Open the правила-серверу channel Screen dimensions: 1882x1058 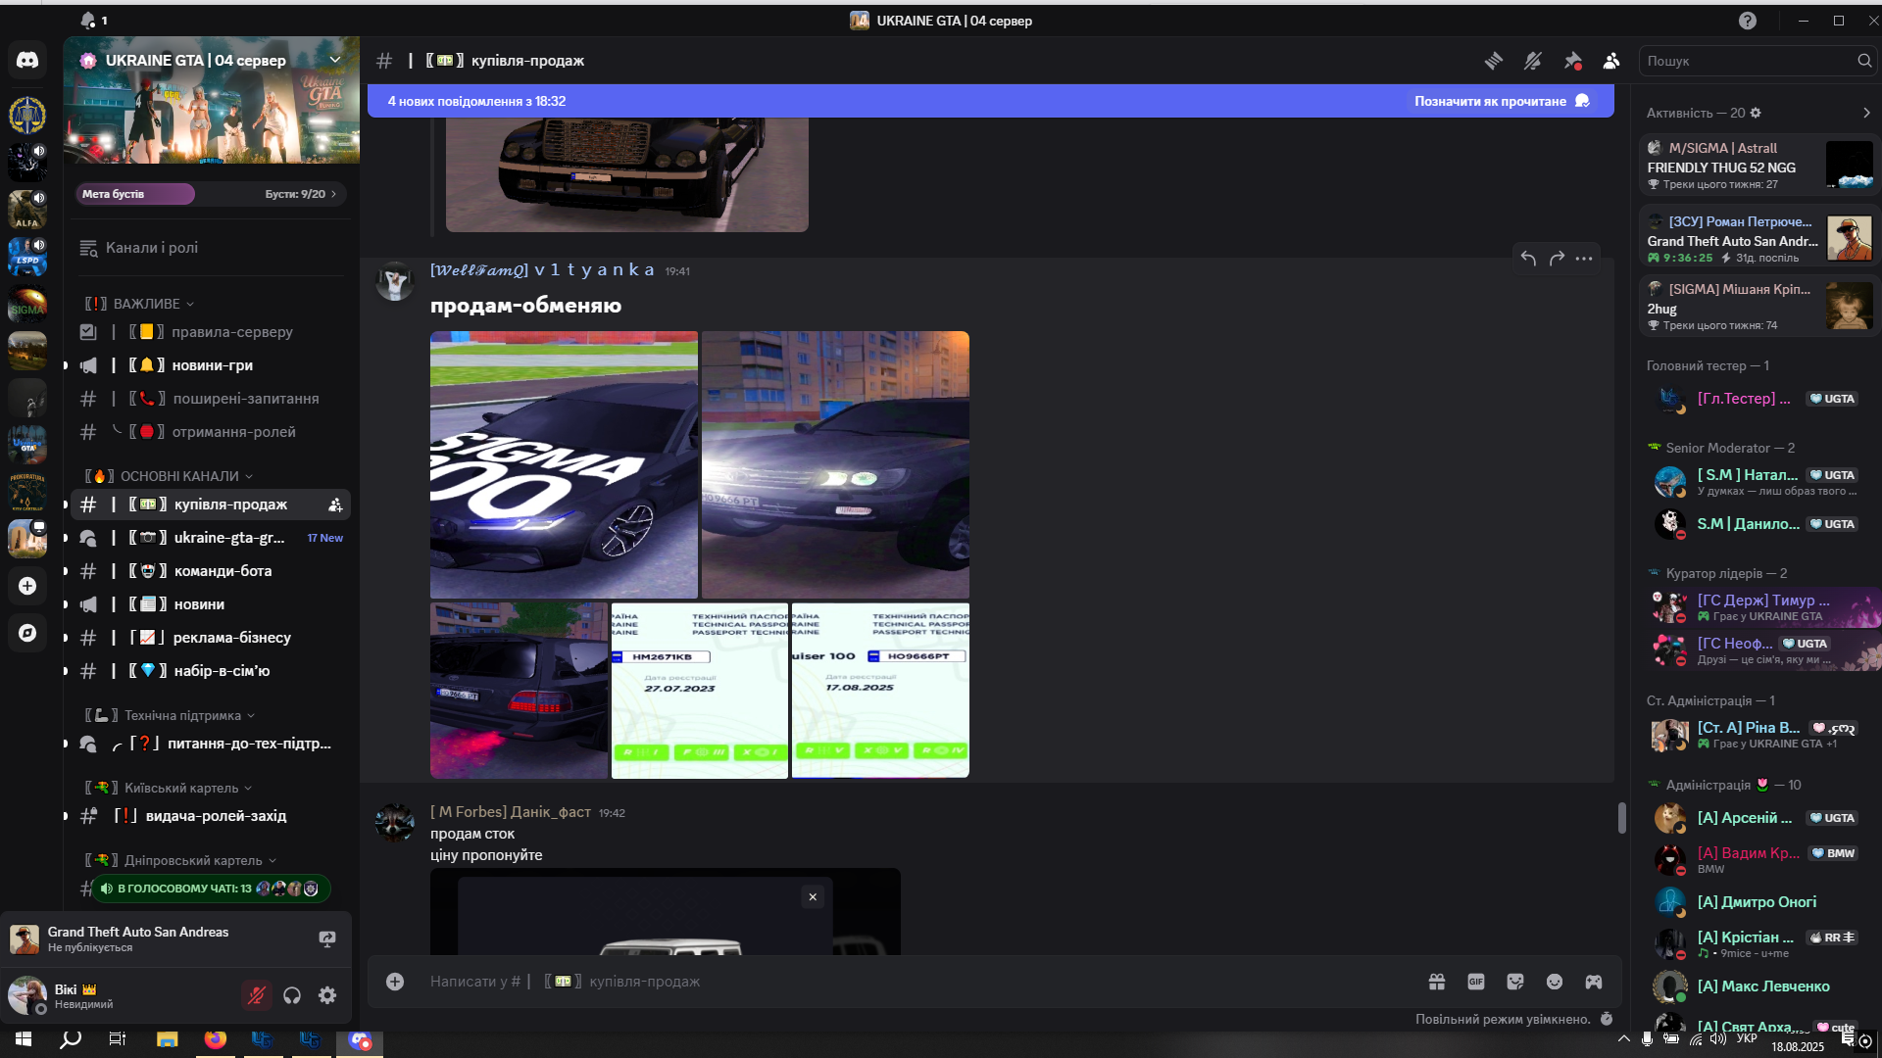point(211,332)
